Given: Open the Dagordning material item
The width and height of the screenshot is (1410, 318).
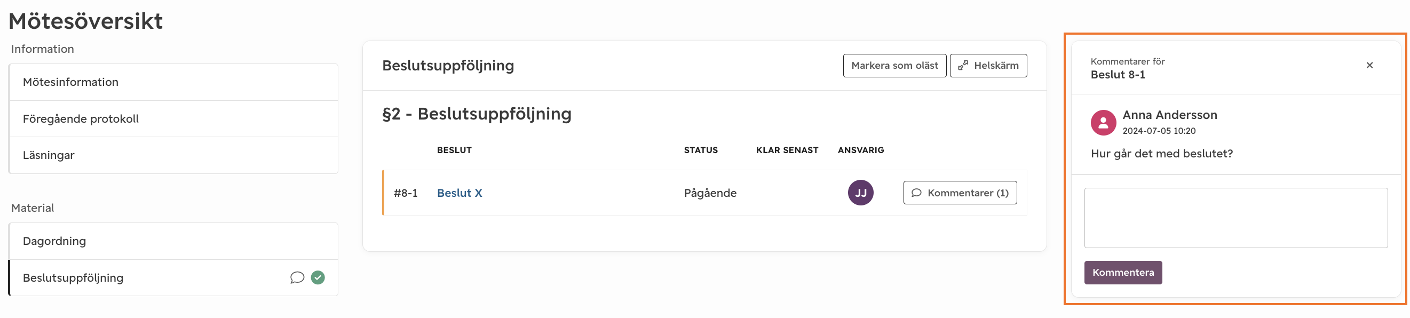Looking at the screenshot, I should [x=173, y=241].
